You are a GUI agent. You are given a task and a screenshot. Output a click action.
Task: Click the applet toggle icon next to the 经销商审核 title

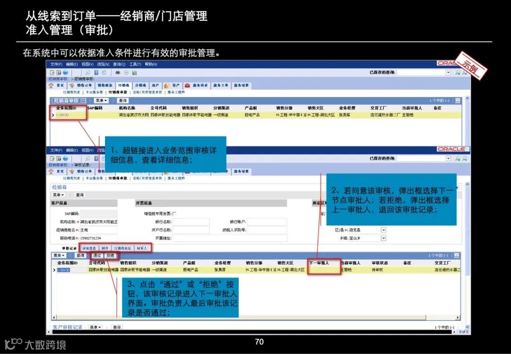click(x=83, y=101)
